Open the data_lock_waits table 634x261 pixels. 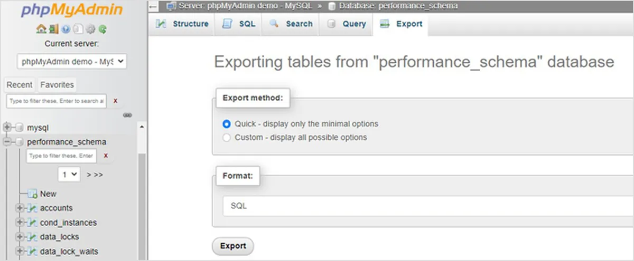click(x=69, y=252)
